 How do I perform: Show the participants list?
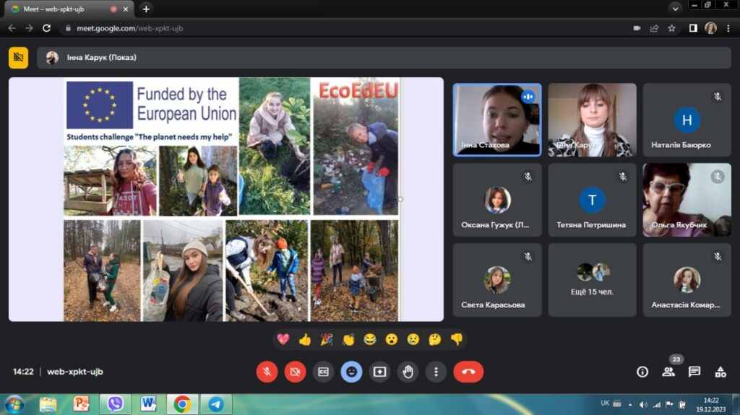point(668,372)
